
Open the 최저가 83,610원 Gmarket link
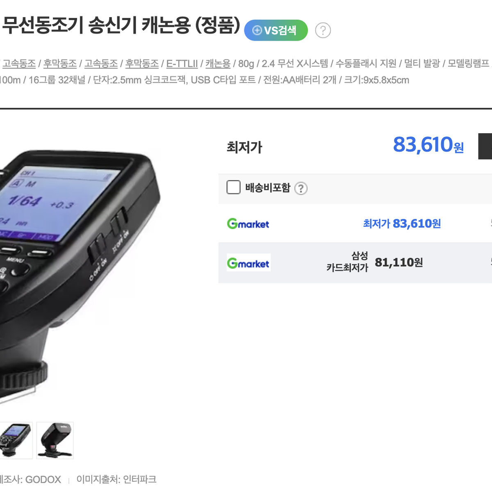click(x=402, y=223)
